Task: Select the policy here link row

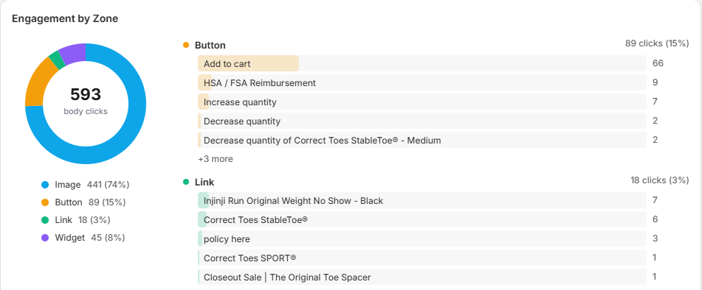Action: coord(421,238)
